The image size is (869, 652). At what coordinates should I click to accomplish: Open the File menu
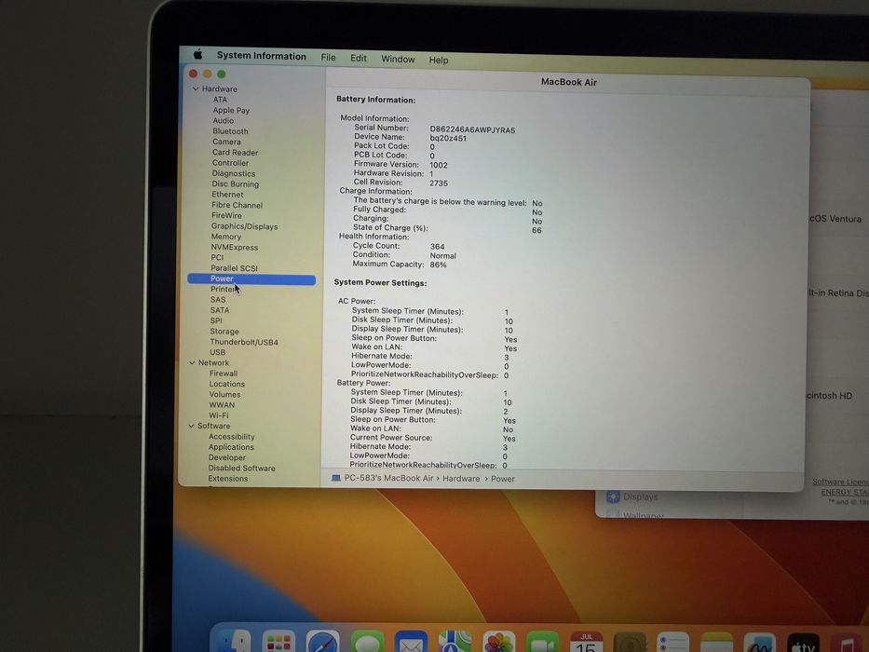point(328,57)
